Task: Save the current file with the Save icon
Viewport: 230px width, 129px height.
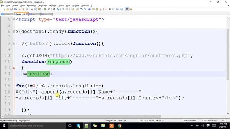Action: point(11,9)
